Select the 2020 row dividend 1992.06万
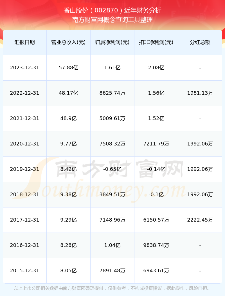 coord(200,144)
